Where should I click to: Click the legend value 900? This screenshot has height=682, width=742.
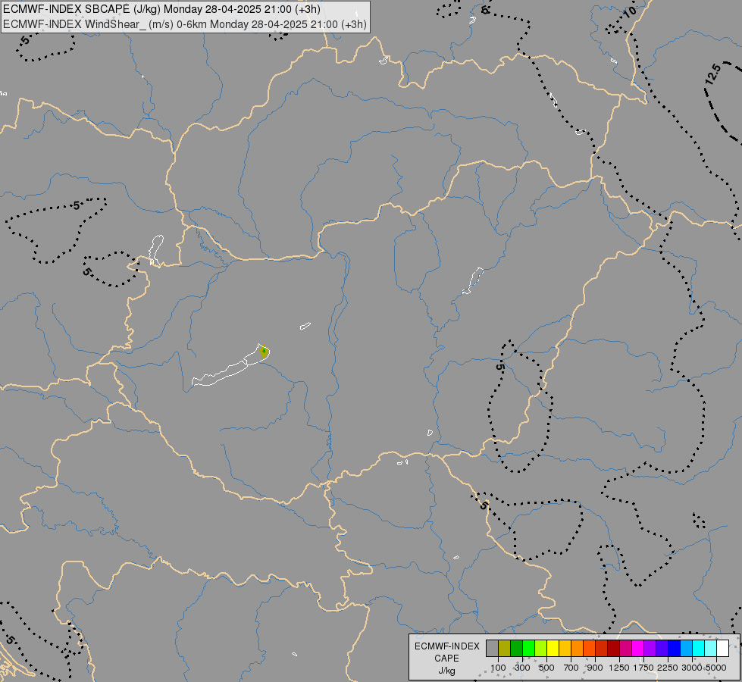pos(595,668)
